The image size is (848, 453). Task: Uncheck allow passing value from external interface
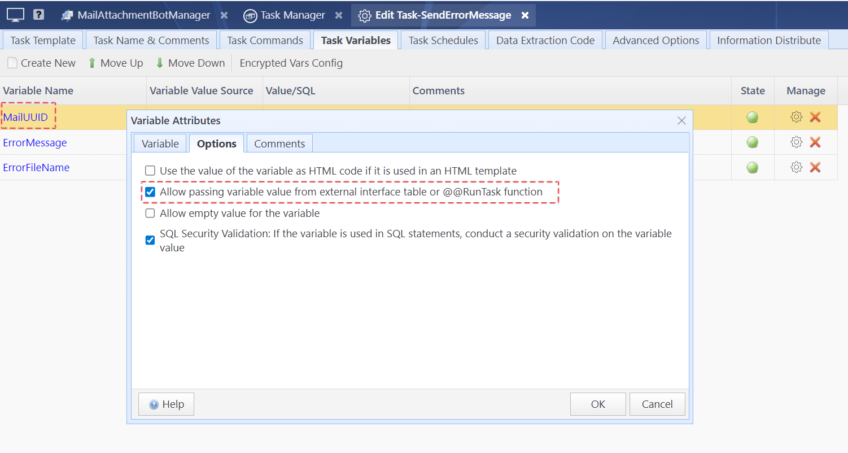pyautogui.click(x=150, y=192)
